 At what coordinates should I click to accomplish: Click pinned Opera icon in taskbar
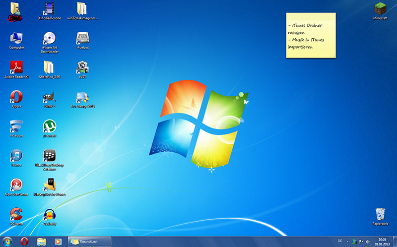[24, 242]
